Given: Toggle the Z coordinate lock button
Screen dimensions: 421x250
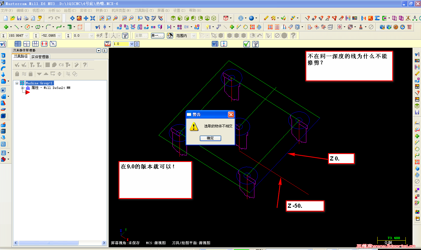Looking at the screenshot, I should (x=68, y=35).
